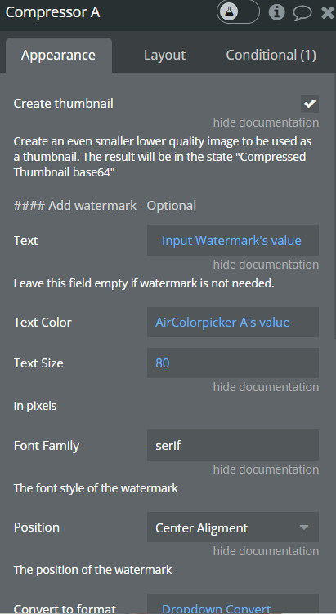Edit the Text Color AirColorpicker field
This screenshot has width=336, height=614.
pyautogui.click(x=233, y=323)
